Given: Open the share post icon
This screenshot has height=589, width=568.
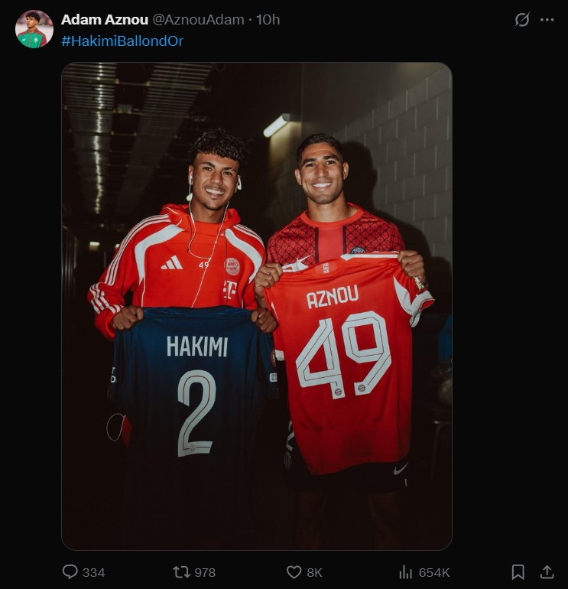Looking at the screenshot, I should [547, 571].
